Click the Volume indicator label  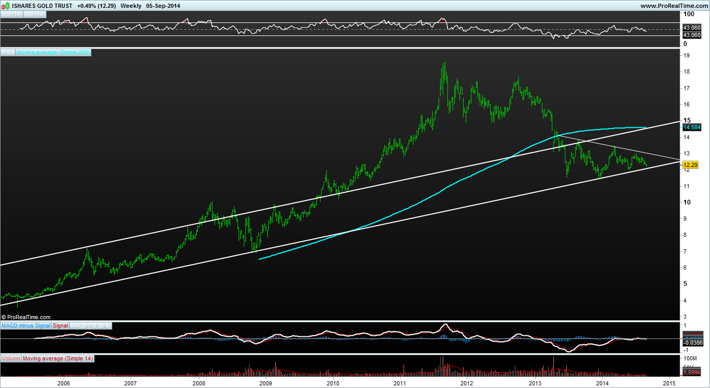(11, 358)
